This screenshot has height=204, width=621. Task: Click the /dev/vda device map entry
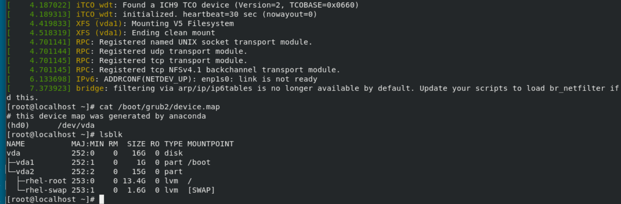[x=76, y=125]
